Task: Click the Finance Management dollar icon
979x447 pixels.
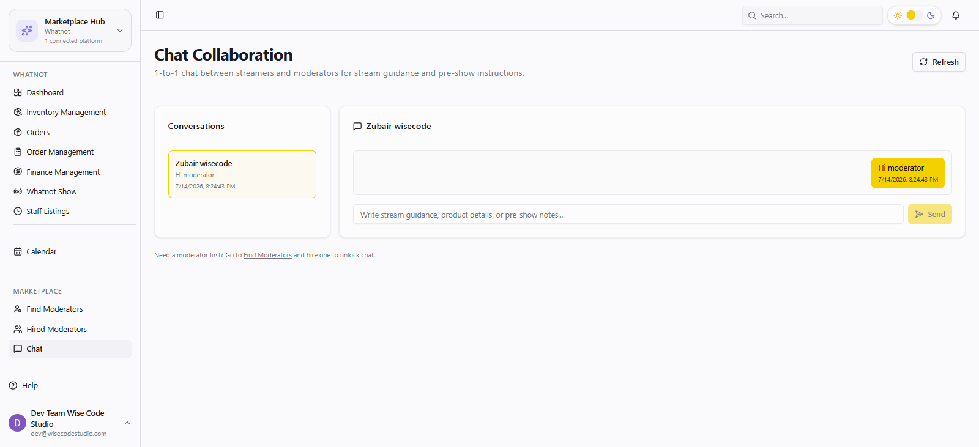Action: (18, 172)
